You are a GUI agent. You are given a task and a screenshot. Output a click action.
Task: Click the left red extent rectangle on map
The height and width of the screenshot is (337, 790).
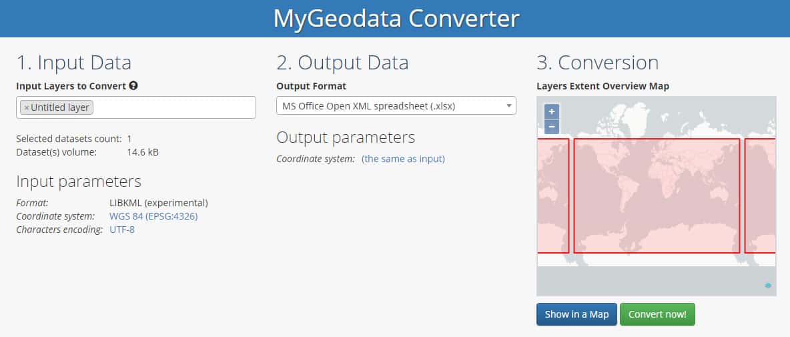tap(553, 196)
